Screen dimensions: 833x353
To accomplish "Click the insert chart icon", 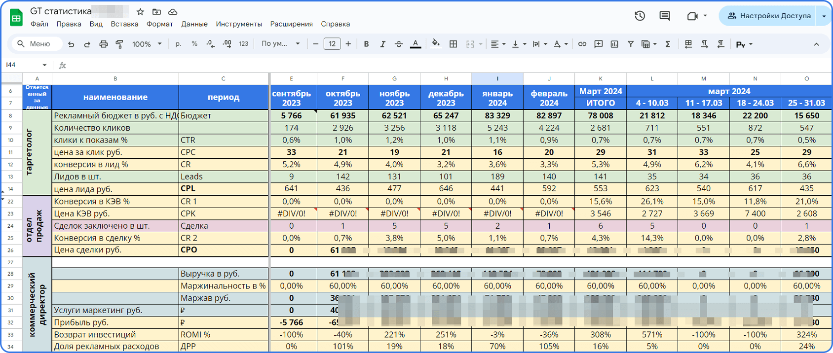I will [x=614, y=44].
